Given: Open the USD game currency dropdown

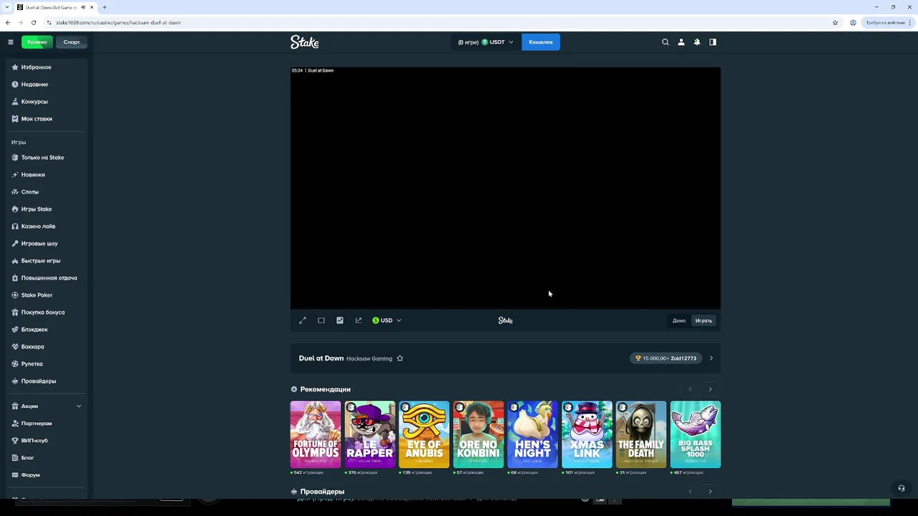Looking at the screenshot, I should coord(387,320).
